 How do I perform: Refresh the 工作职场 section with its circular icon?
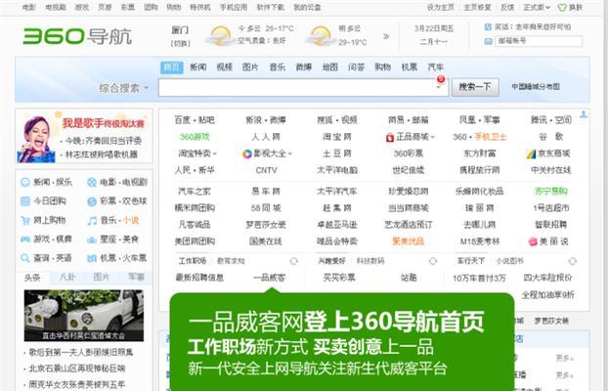pyautogui.click(x=294, y=261)
